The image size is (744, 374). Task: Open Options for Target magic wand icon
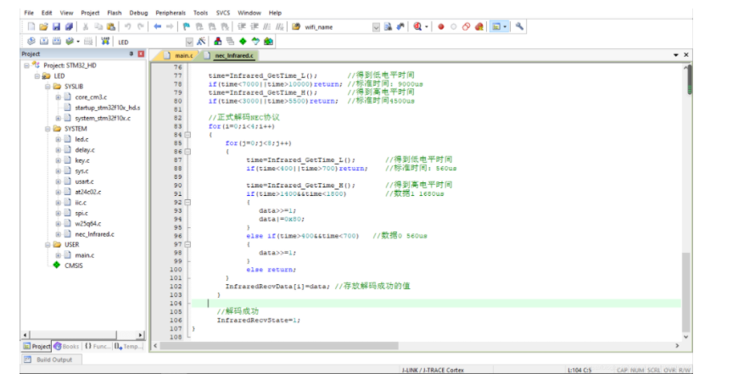(x=201, y=42)
